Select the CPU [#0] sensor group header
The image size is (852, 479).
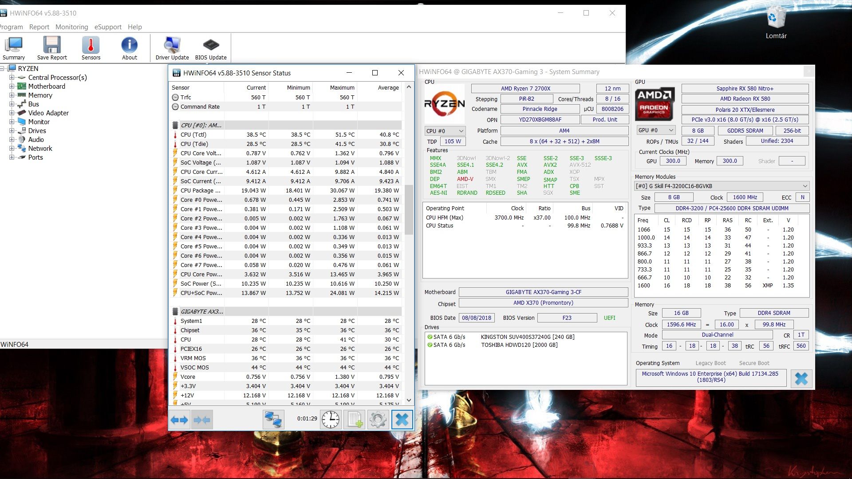(286, 125)
